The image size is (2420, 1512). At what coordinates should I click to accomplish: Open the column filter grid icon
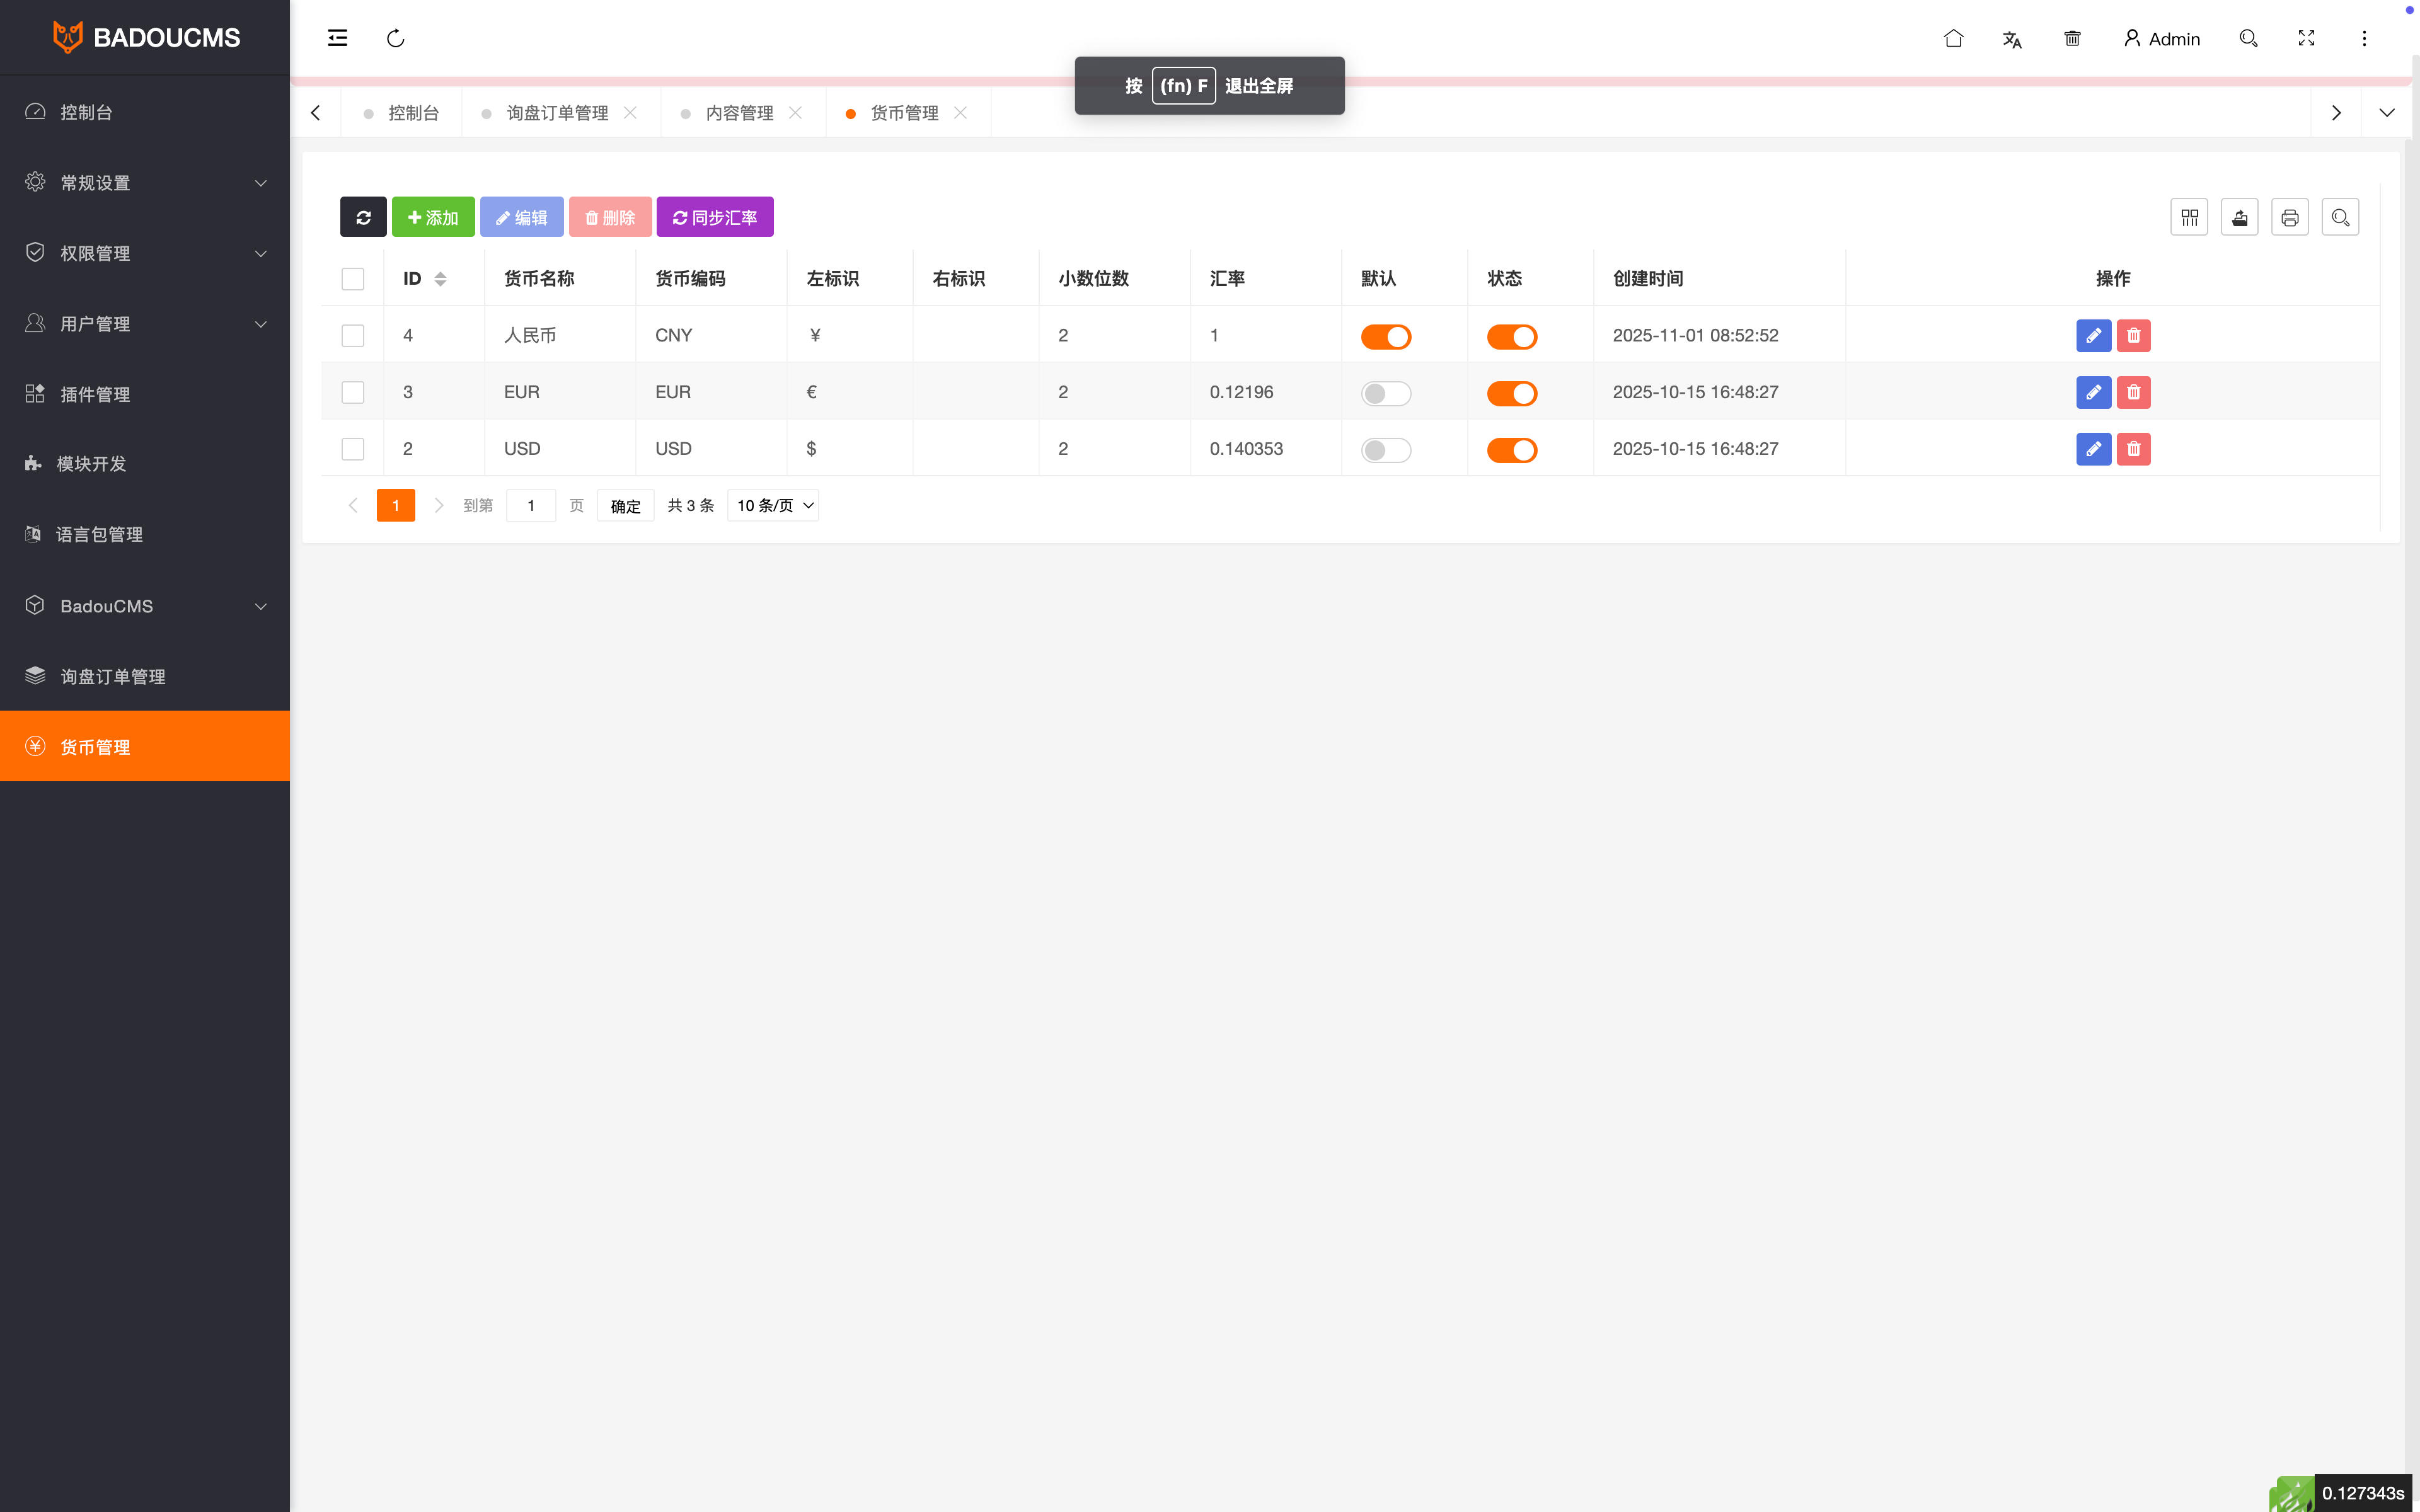(x=2189, y=217)
